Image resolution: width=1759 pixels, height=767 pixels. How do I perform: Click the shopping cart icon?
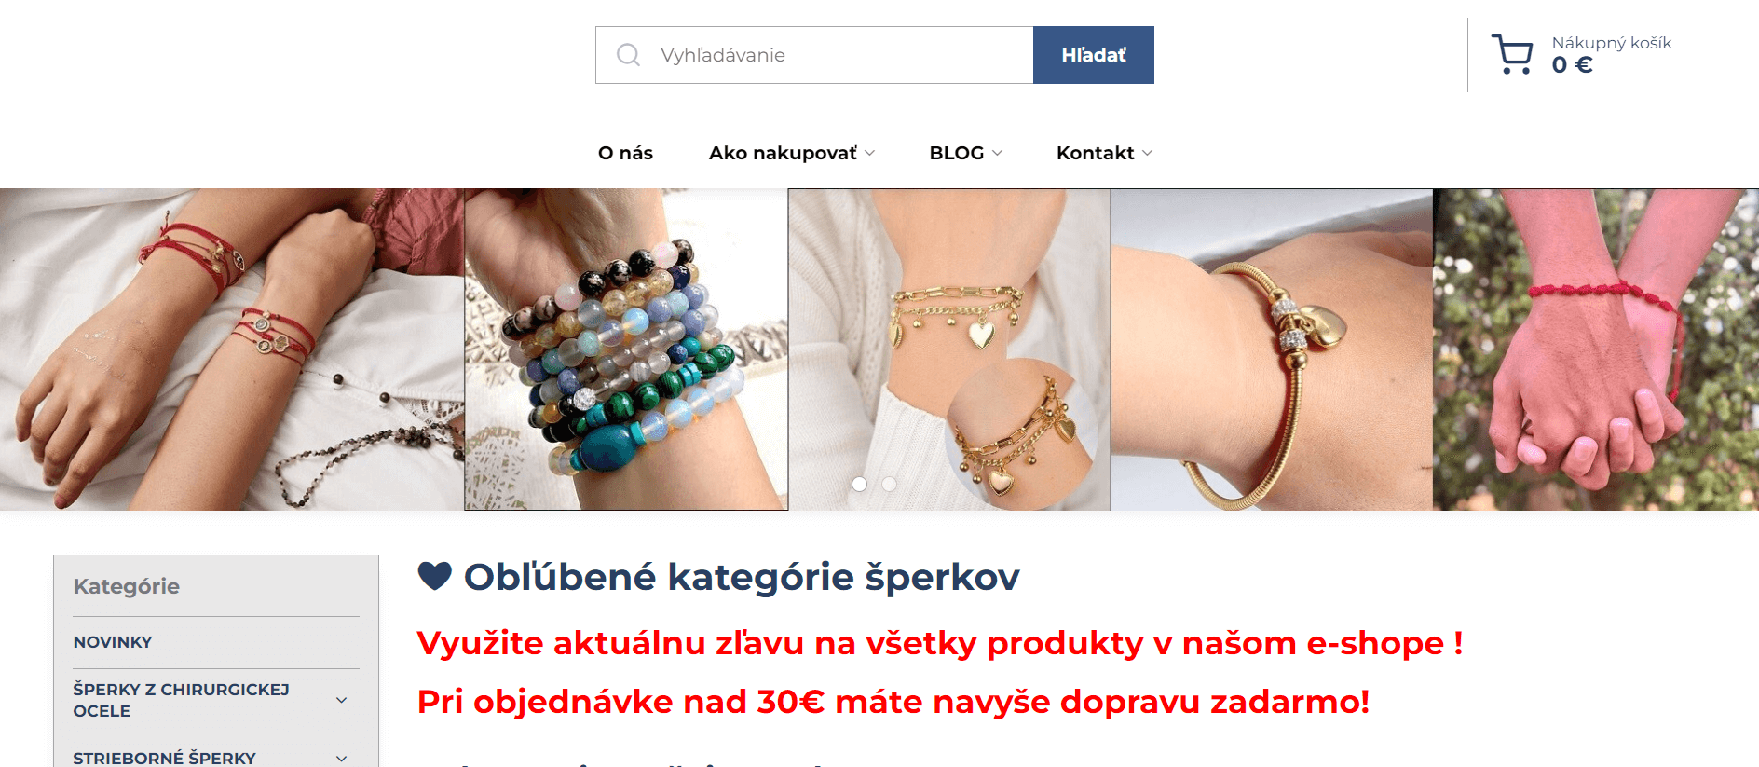[x=1512, y=54]
